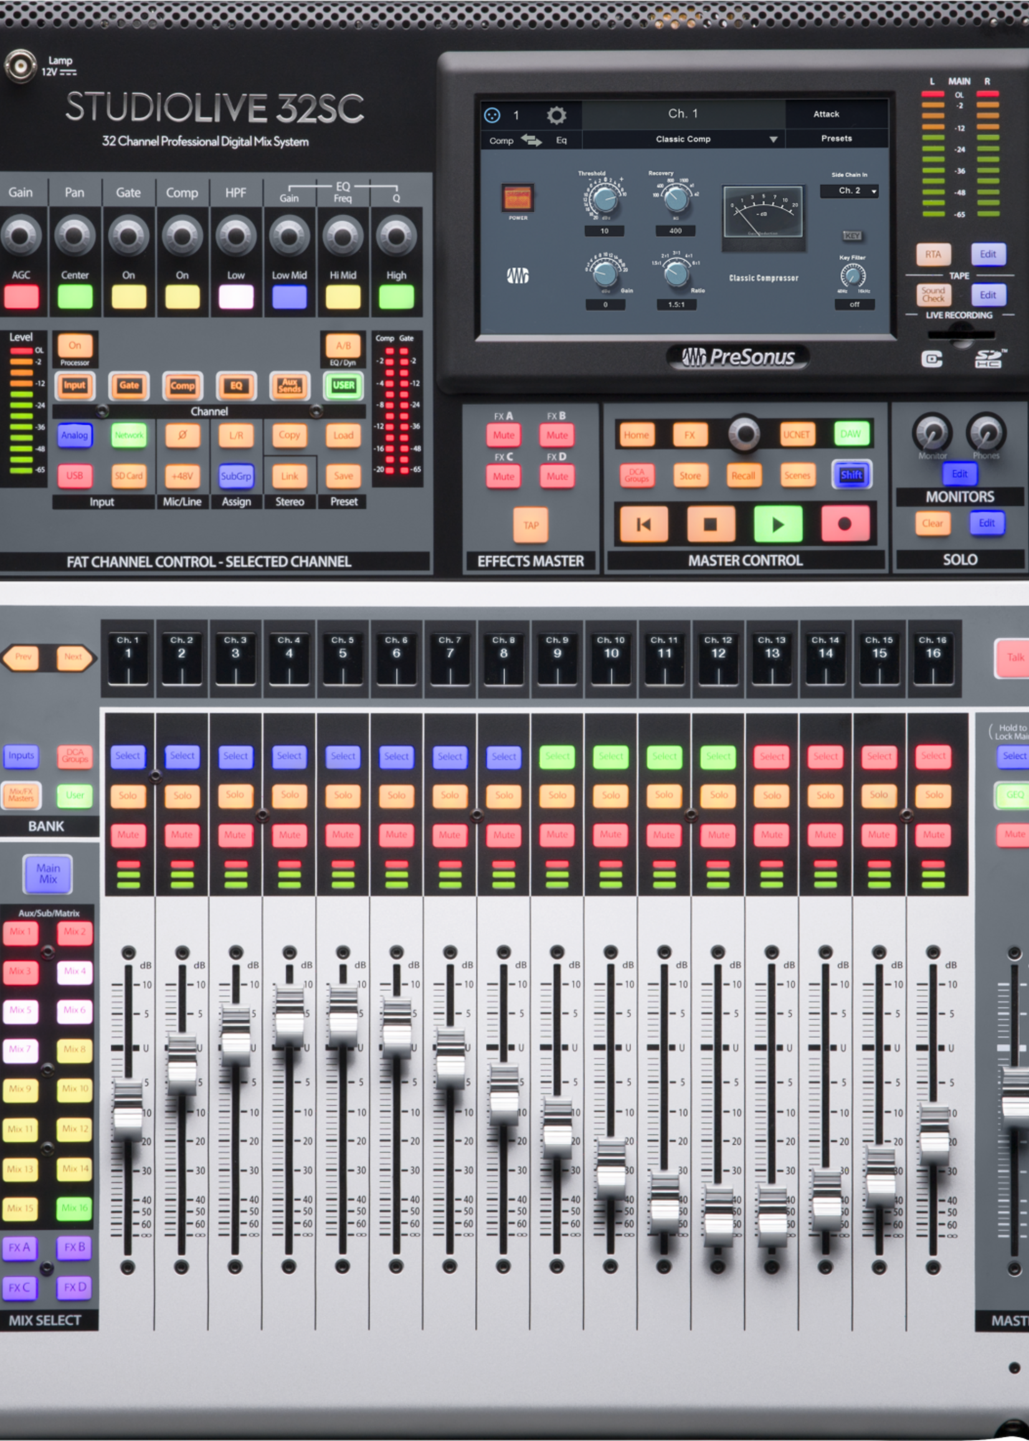
Task: Select the Inputs bank button
Action: (x=21, y=756)
